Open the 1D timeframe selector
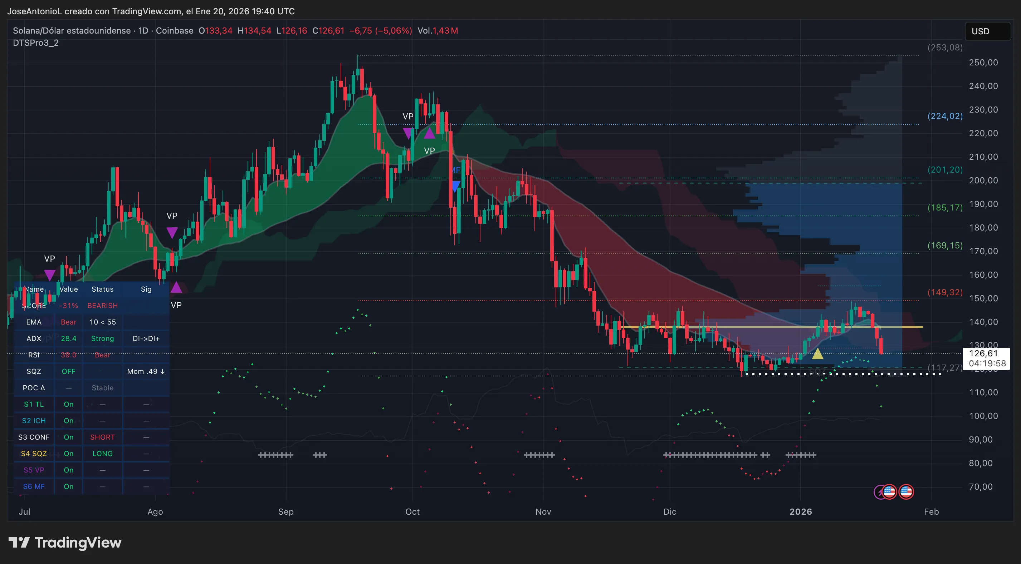 [x=143, y=30]
